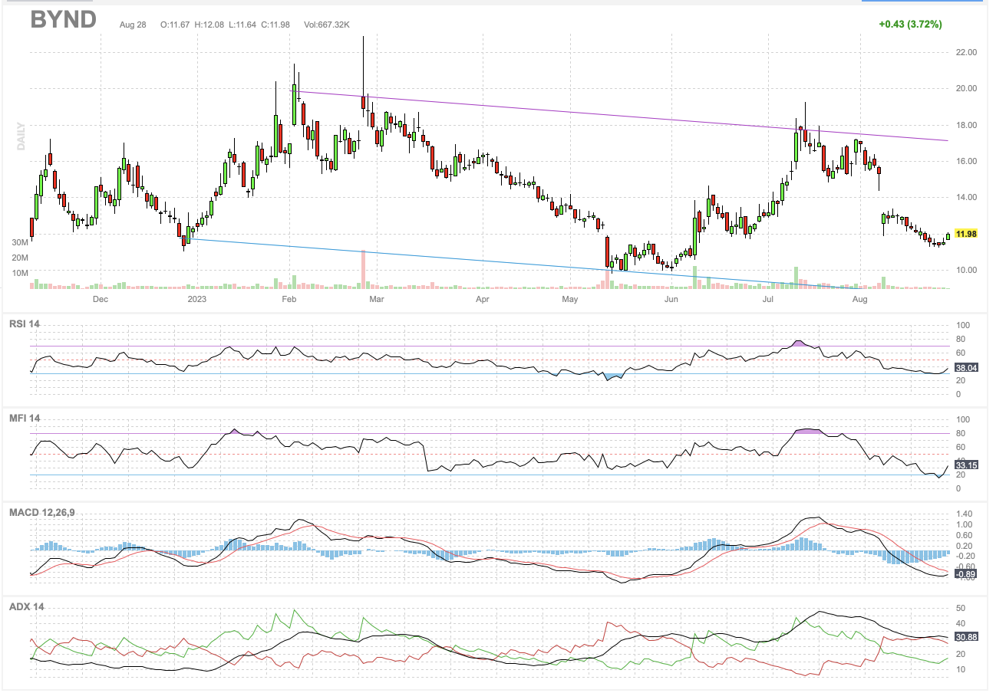Click the RSI 14 indicator label
Image resolution: width=996 pixels, height=693 pixels.
click(25, 324)
